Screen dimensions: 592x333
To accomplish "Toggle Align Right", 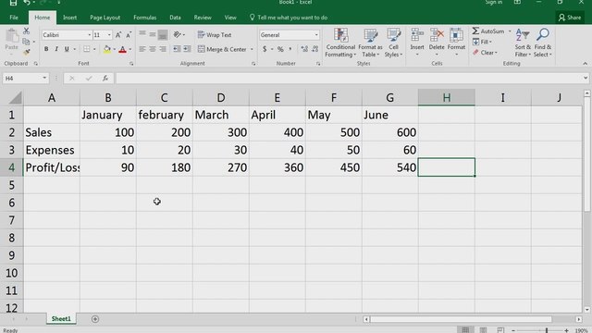I will [x=163, y=49].
